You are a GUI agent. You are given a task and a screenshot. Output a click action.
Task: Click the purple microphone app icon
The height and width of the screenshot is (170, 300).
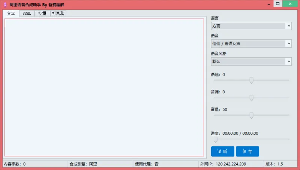pyautogui.click(x=5, y=4)
